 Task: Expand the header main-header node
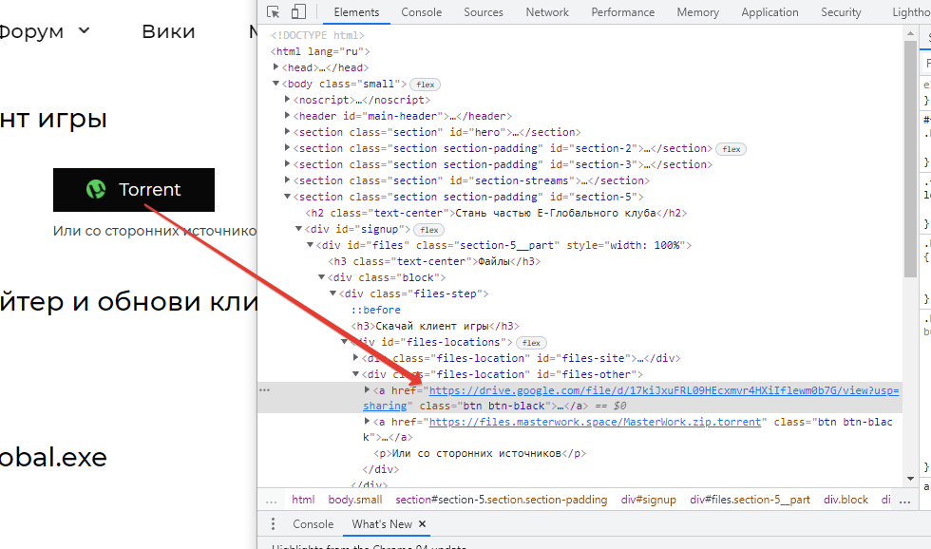pyautogui.click(x=287, y=115)
